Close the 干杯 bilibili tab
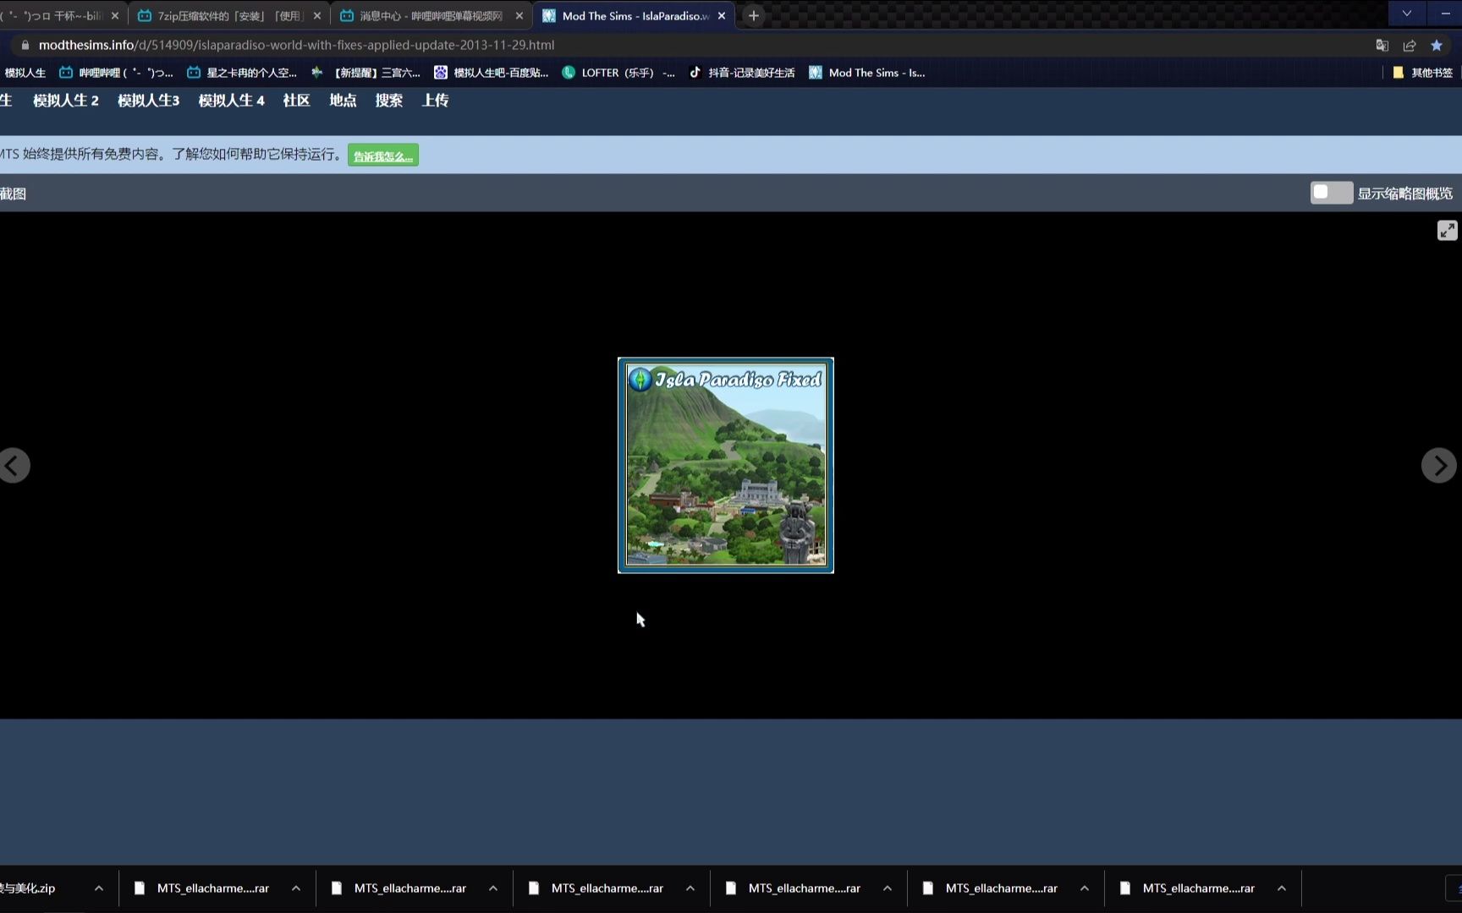The image size is (1462, 913). (x=115, y=15)
